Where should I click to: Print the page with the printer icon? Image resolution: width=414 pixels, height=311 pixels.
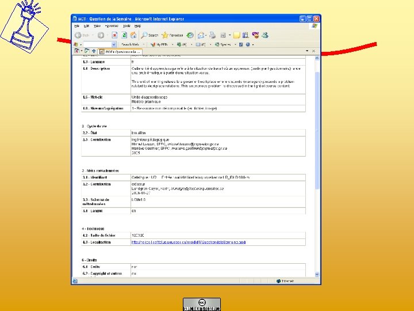point(213,35)
